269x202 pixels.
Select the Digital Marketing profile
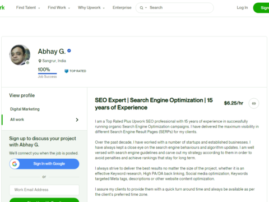[25, 109]
